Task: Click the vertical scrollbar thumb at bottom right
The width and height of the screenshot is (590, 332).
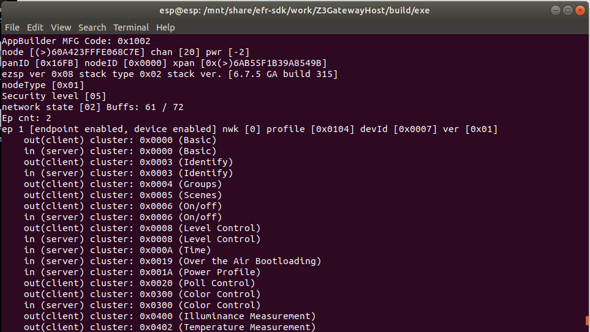Action: [586, 320]
